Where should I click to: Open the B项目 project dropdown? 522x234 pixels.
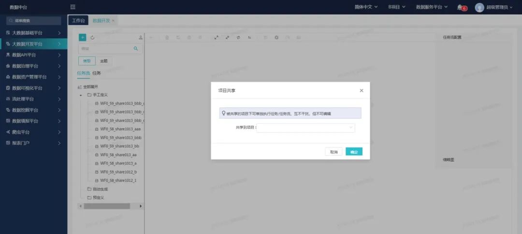click(x=396, y=7)
